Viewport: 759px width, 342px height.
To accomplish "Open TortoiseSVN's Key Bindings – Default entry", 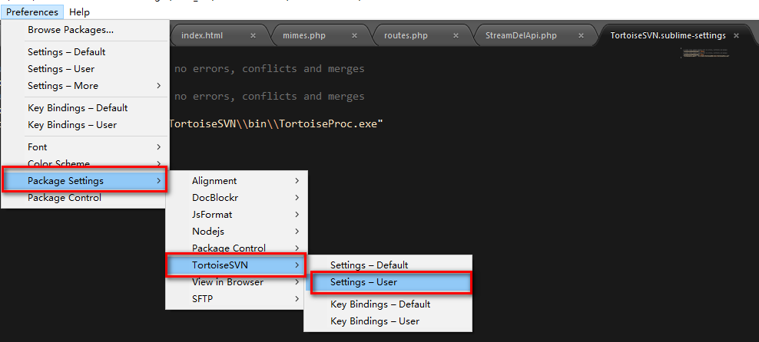I will 380,304.
